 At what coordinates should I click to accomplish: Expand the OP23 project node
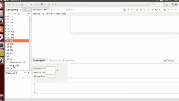[x=6, y=44]
